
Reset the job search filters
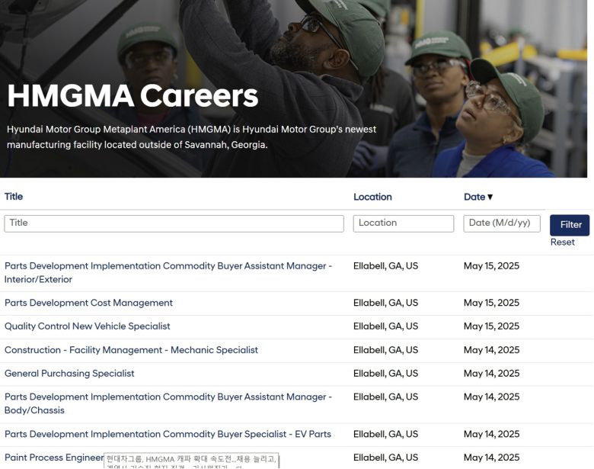(x=562, y=243)
